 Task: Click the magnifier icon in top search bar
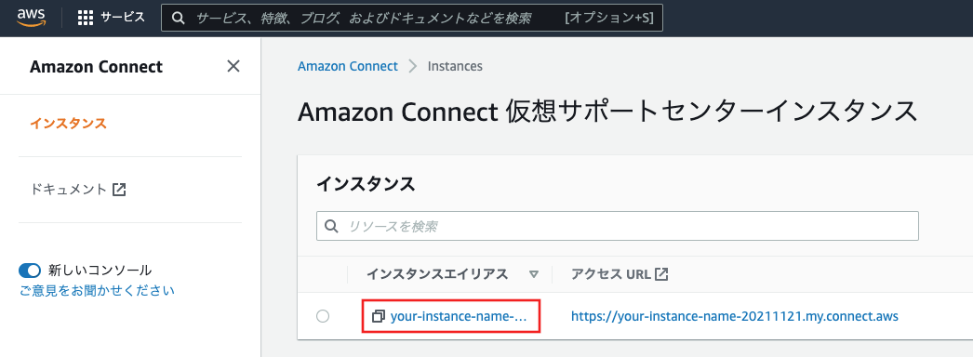178,18
